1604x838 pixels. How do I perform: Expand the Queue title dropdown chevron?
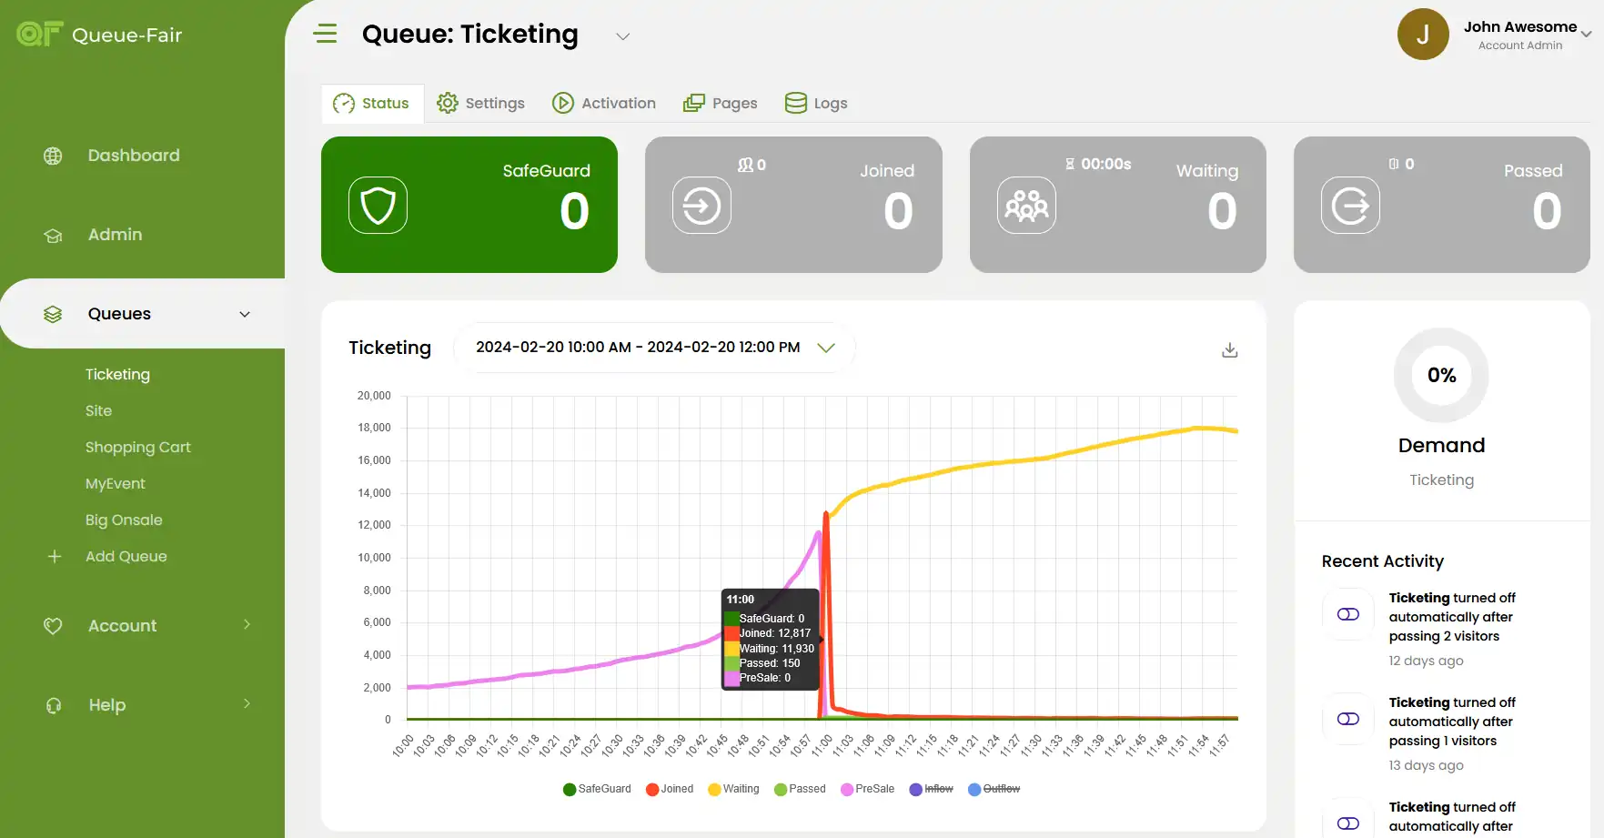pyautogui.click(x=623, y=36)
